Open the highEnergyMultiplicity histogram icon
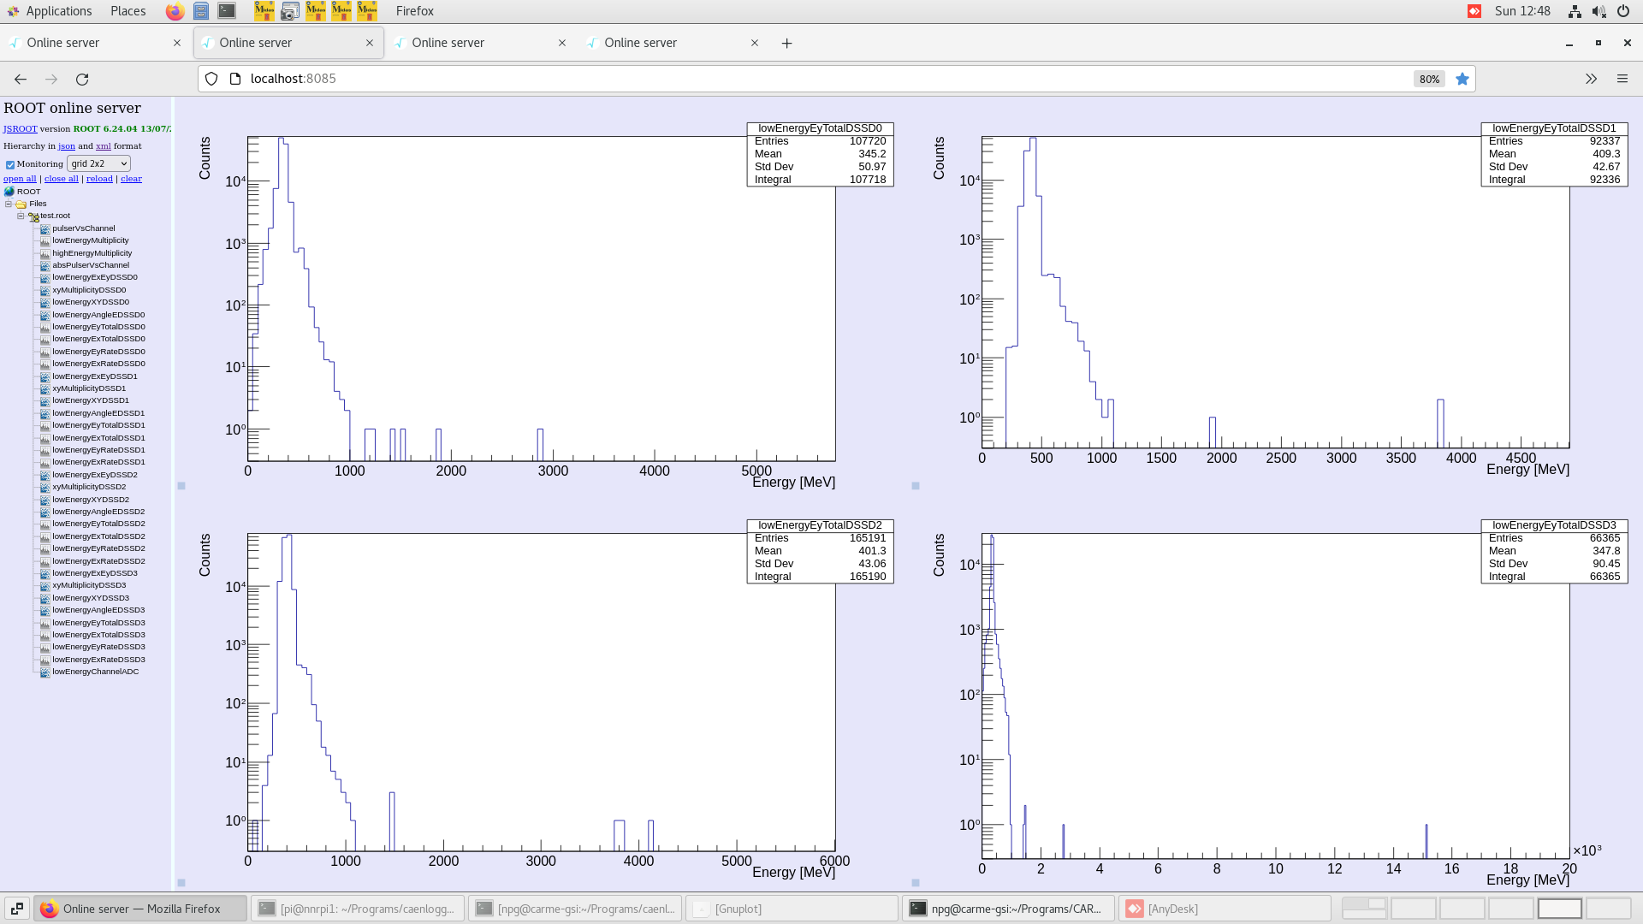The height and width of the screenshot is (924, 1643). click(44, 253)
